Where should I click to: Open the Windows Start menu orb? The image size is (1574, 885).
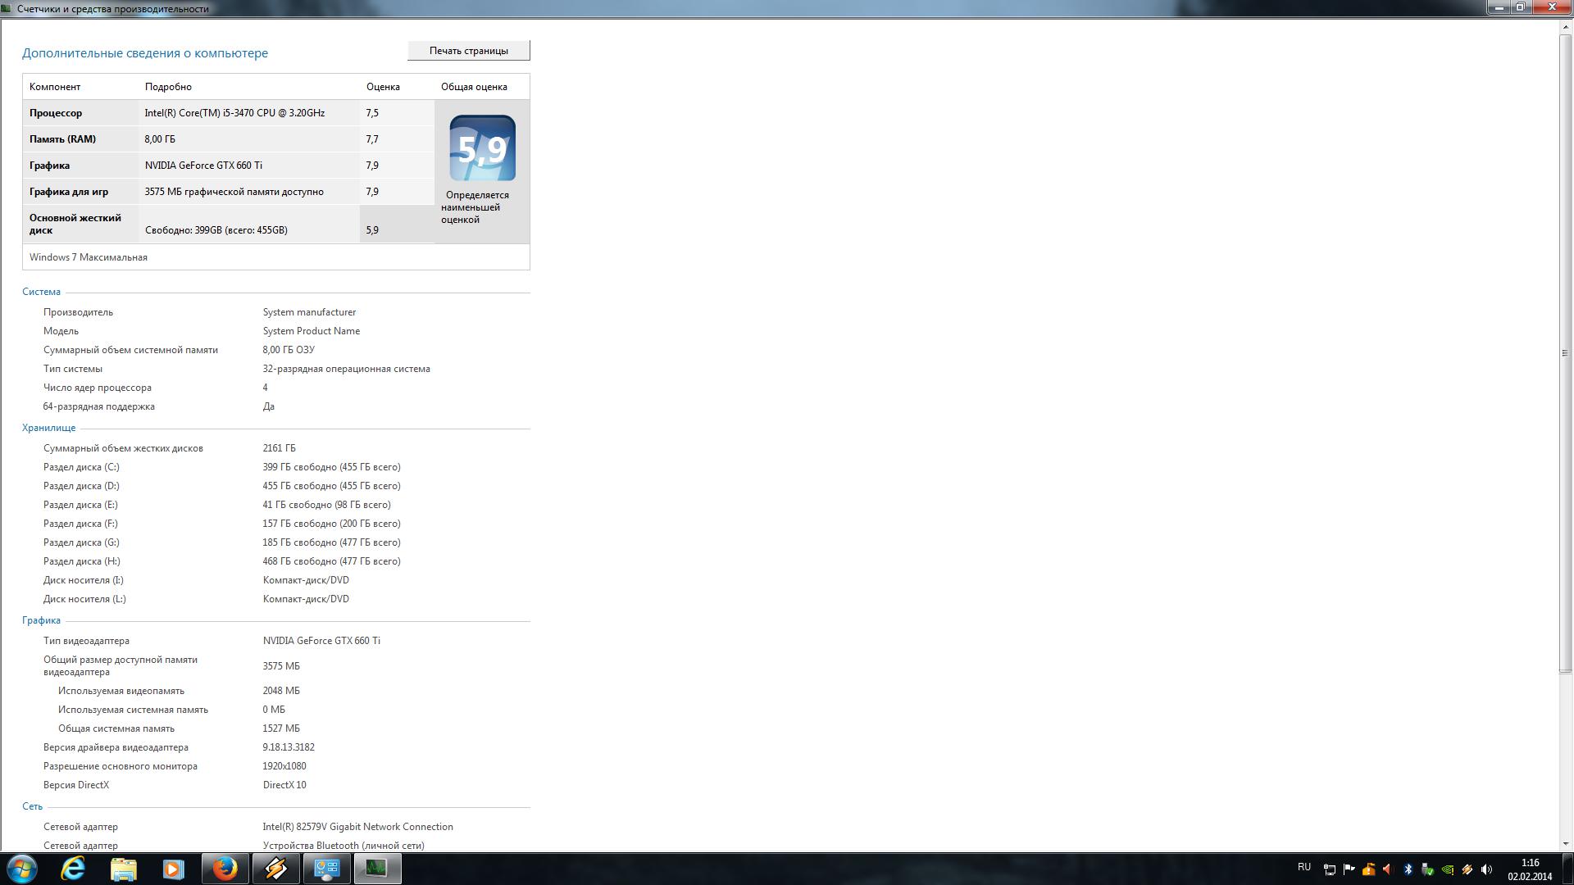[x=22, y=869]
